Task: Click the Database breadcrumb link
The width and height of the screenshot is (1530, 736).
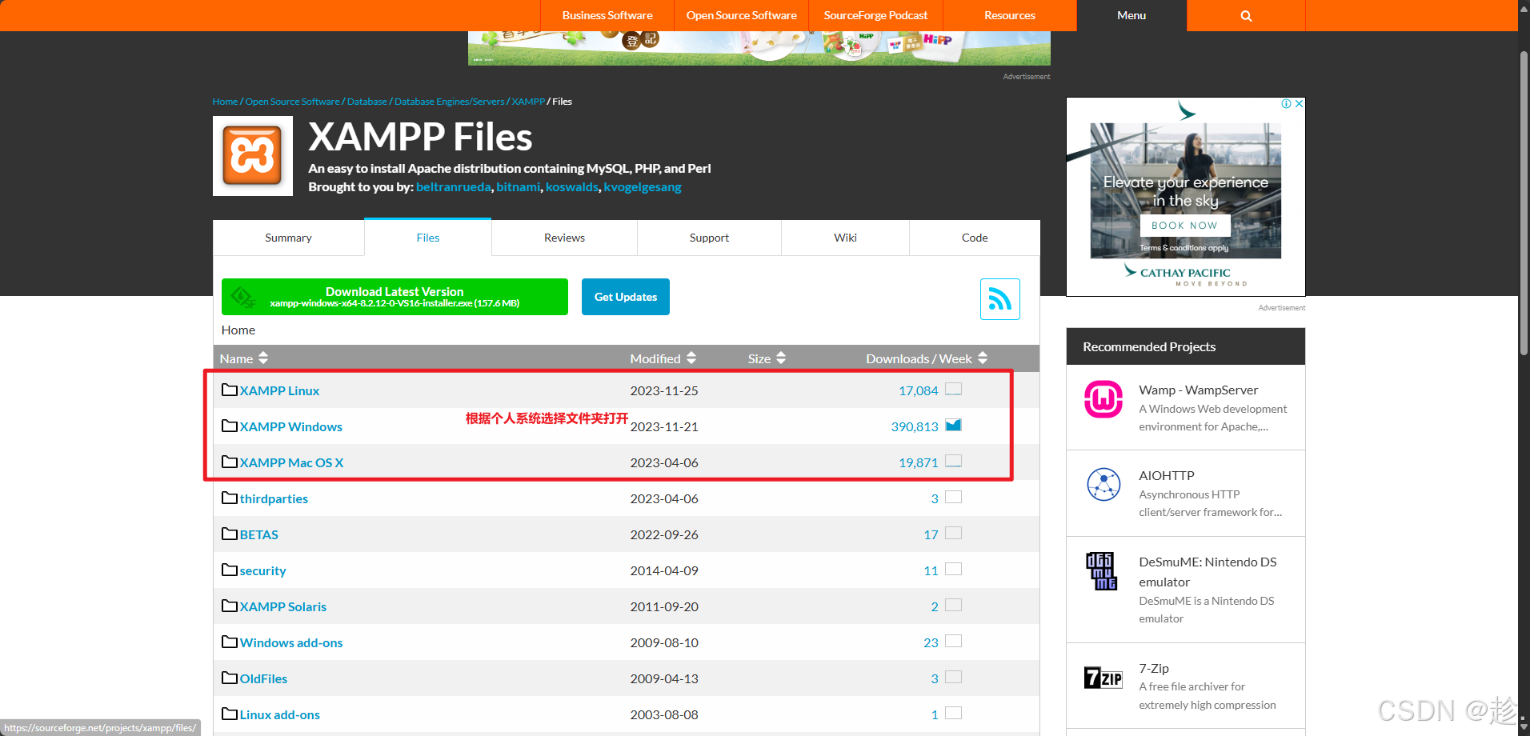Action: 367,102
